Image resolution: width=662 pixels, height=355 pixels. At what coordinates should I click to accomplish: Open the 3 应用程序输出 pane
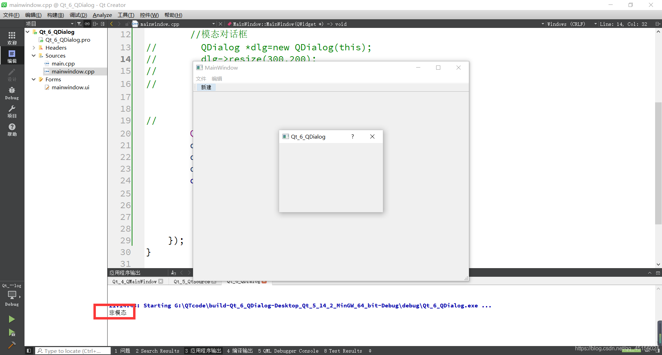click(203, 351)
